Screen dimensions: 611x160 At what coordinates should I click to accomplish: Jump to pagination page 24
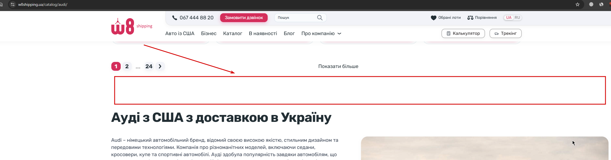click(x=149, y=66)
